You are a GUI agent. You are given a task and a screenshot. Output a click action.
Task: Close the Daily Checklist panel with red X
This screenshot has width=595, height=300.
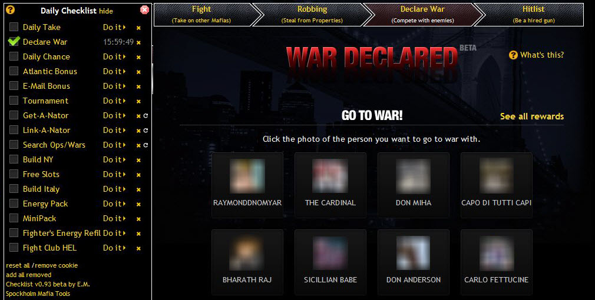click(144, 10)
